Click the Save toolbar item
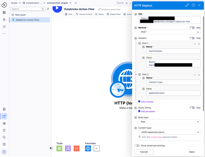The image size is (205, 157). point(69,14)
